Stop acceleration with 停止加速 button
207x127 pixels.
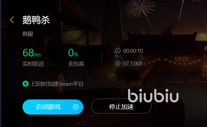(121, 106)
